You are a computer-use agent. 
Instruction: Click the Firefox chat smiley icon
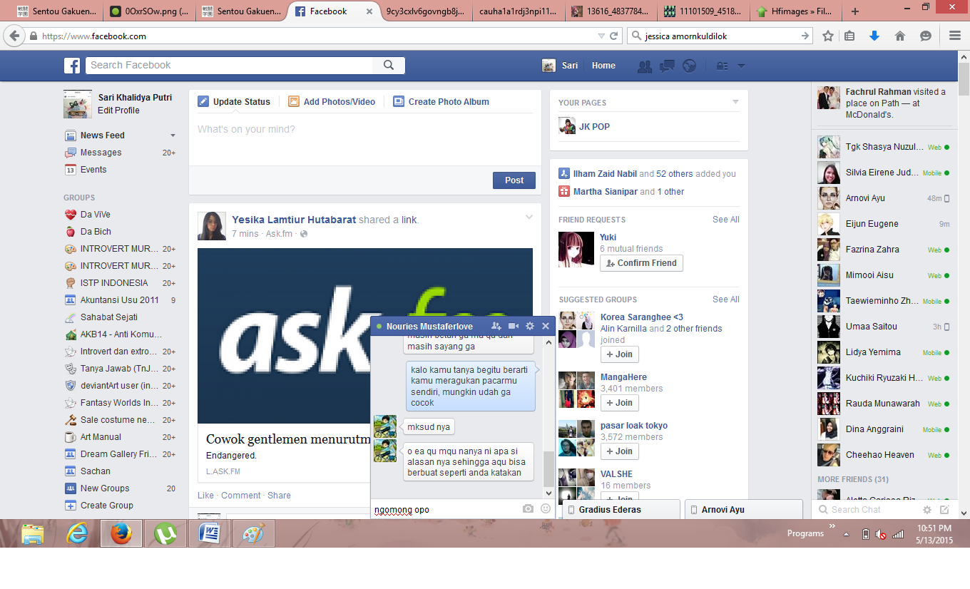(x=926, y=36)
